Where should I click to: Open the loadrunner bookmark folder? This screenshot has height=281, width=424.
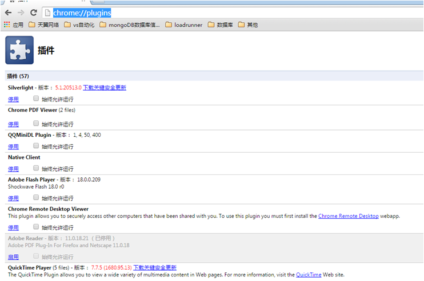point(183,25)
